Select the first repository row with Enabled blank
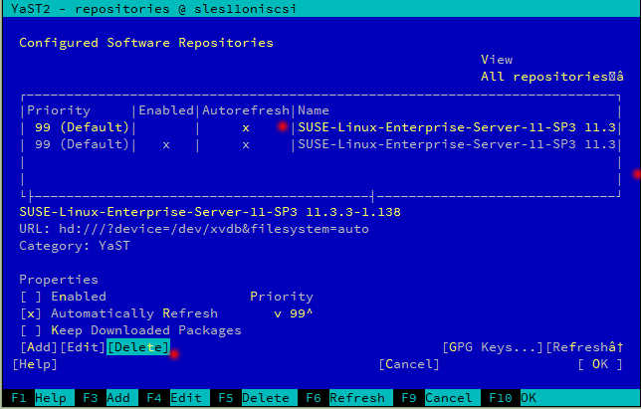The height and width of the screenshot is (409, 641). pyautogui.click(x=320, y=127)
